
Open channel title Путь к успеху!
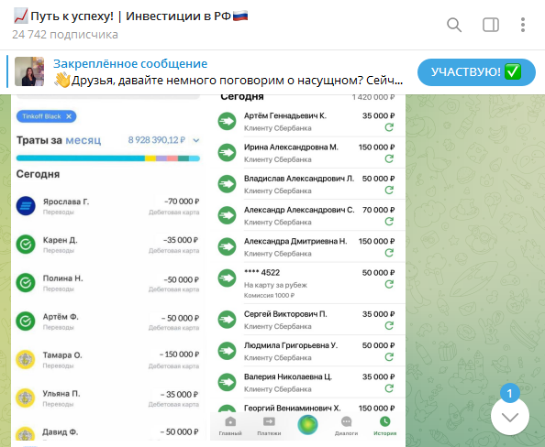pos(130,16)
